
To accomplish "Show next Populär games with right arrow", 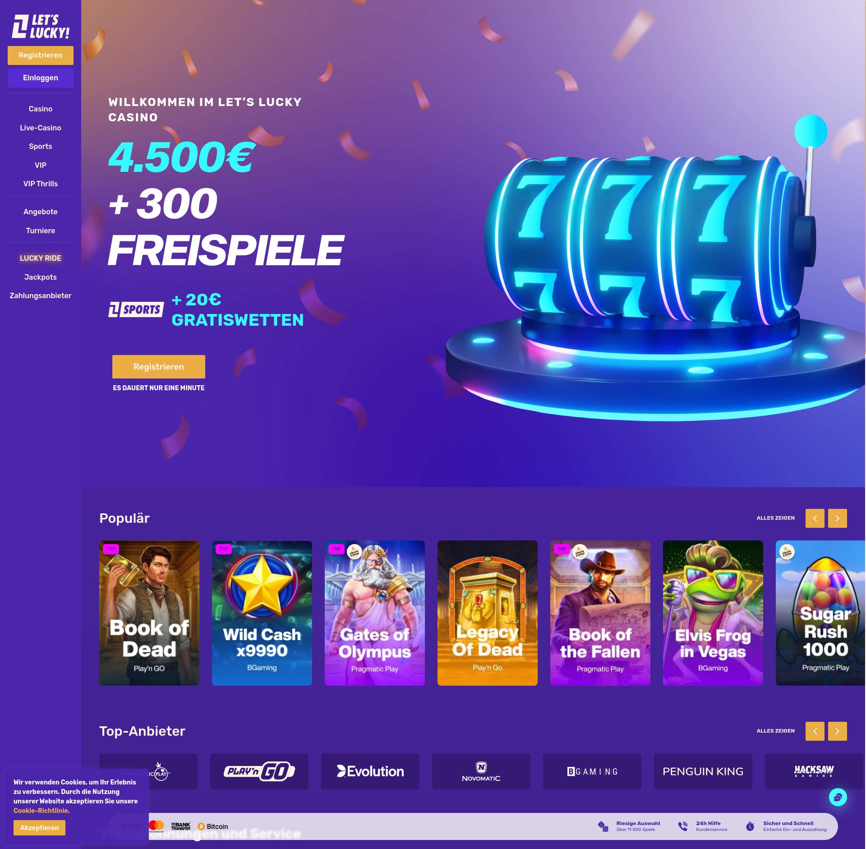I will (x=838, y=518).
